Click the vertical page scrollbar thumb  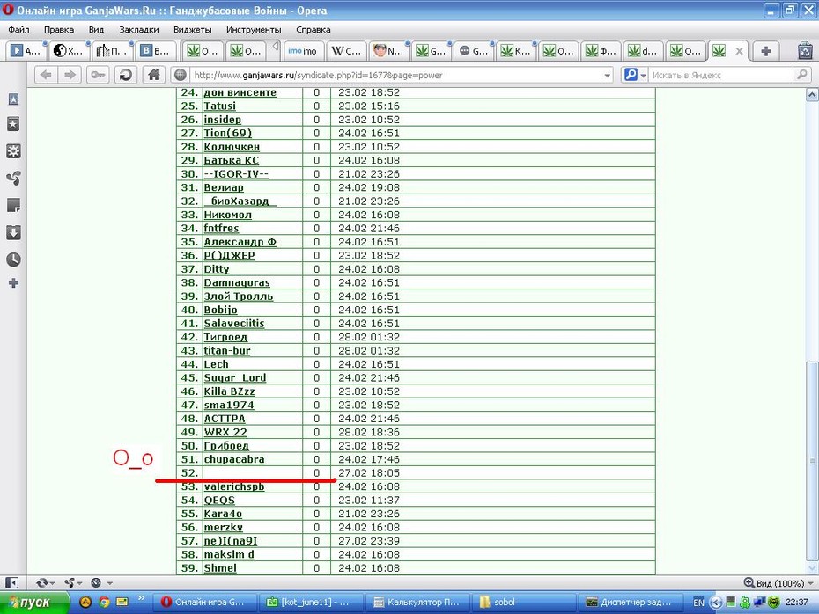click(x=812, y=462)
